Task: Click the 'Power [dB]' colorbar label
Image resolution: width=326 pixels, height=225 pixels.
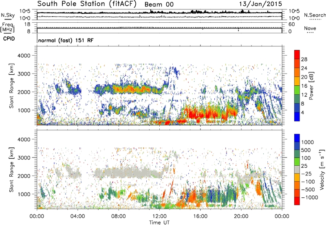Action: [311, 86]
